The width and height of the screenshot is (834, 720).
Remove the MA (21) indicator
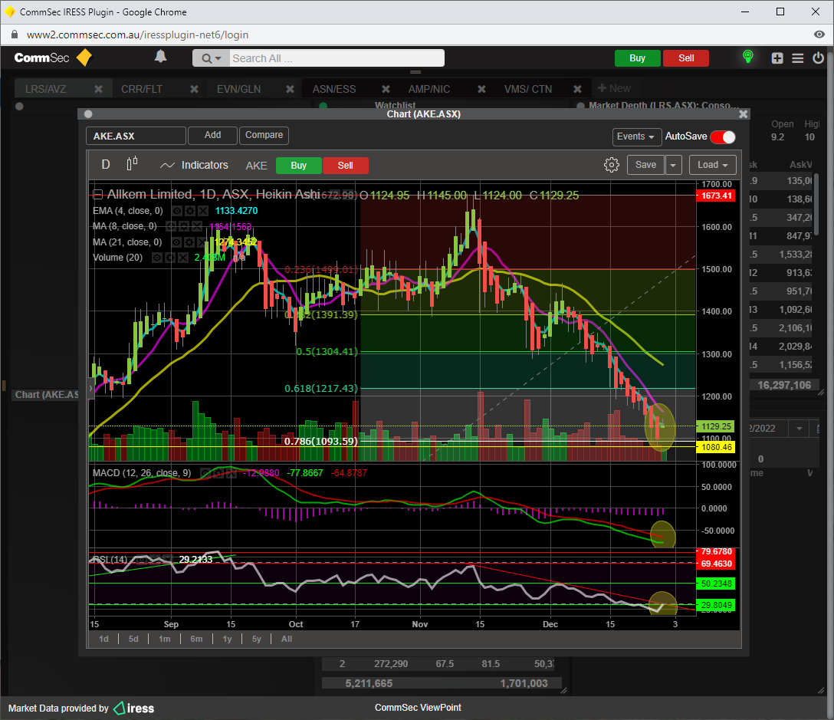click(x=202, y=242)
